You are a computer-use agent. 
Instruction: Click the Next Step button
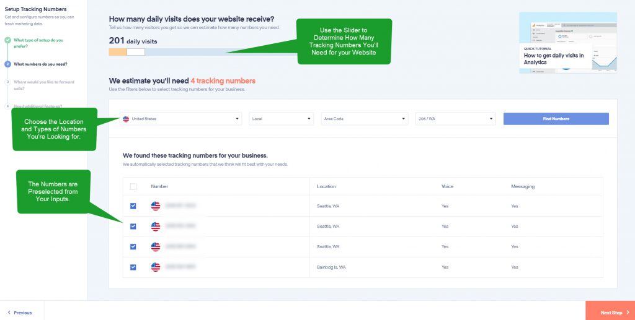tap(610, 313)
